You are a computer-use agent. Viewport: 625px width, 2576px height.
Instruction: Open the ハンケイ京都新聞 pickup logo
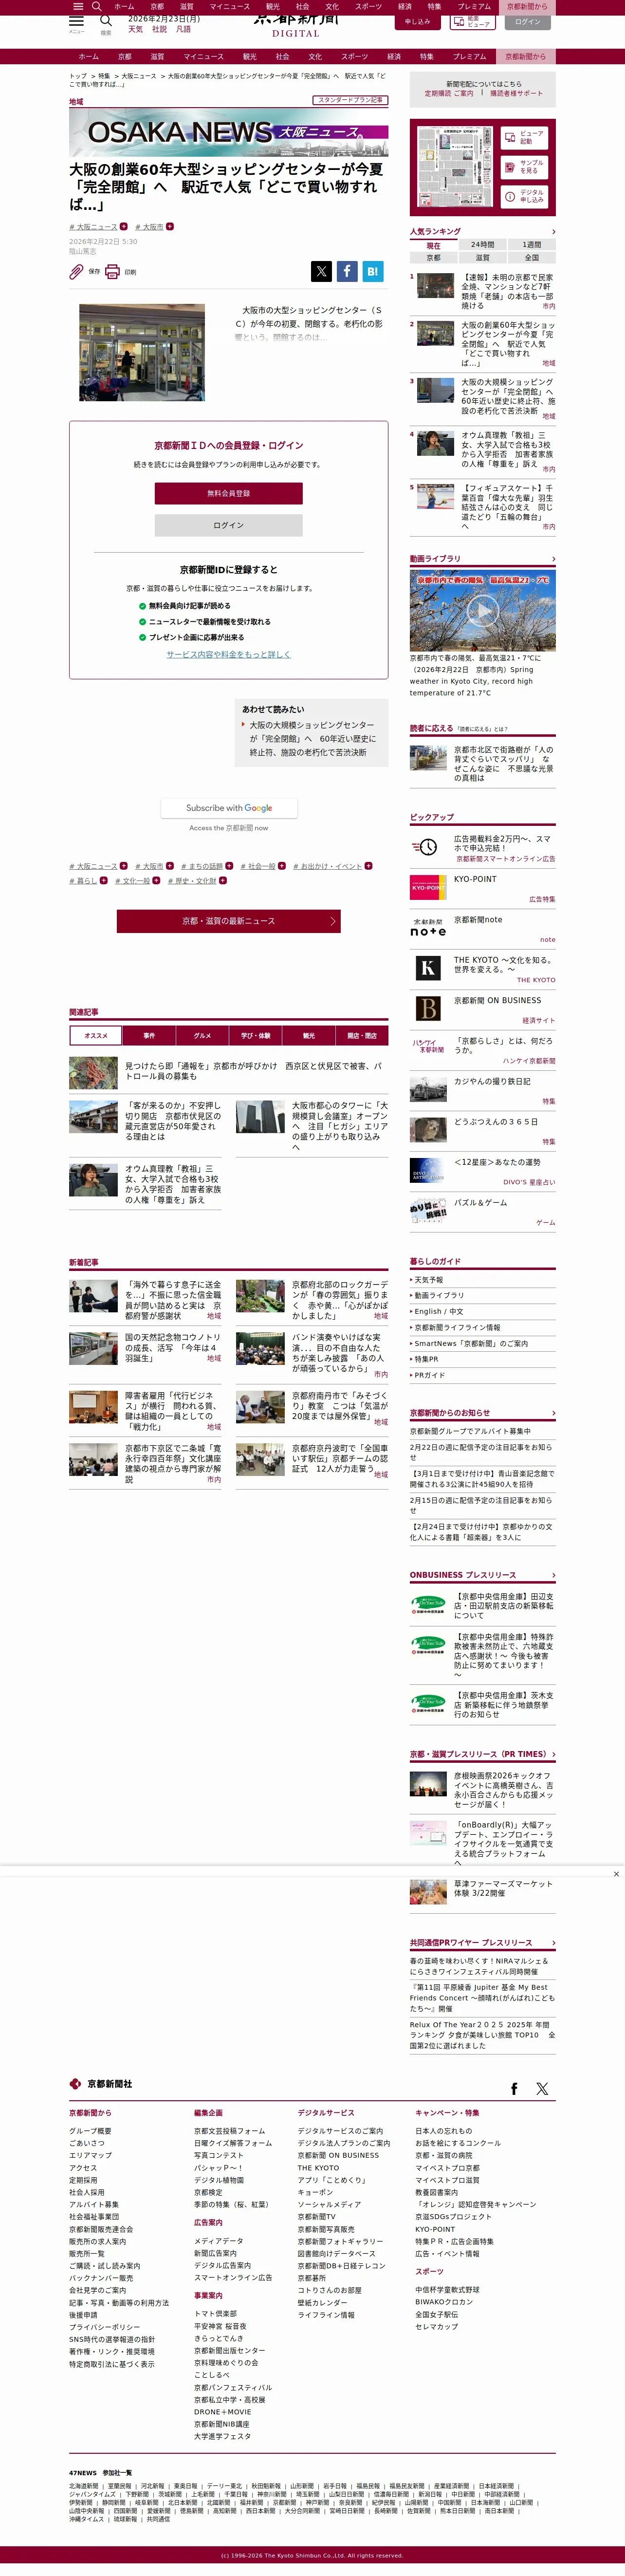point(428,1046)
